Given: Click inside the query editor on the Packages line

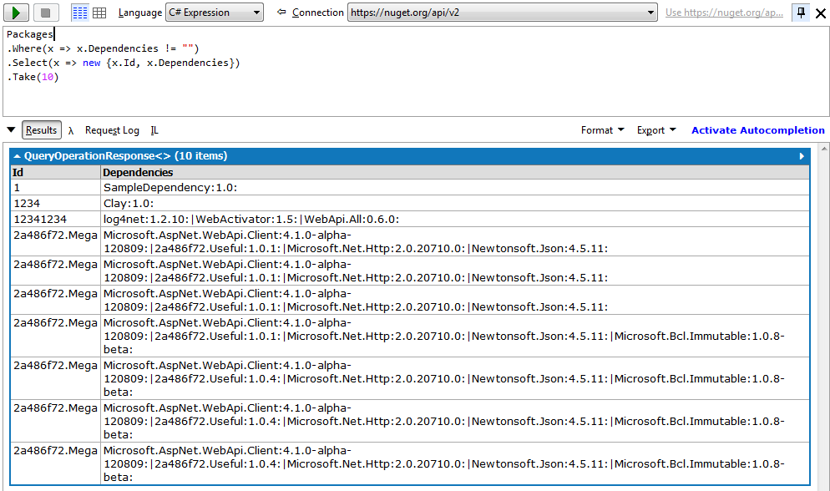Looking at the screenshot, I should coord(30,34).
